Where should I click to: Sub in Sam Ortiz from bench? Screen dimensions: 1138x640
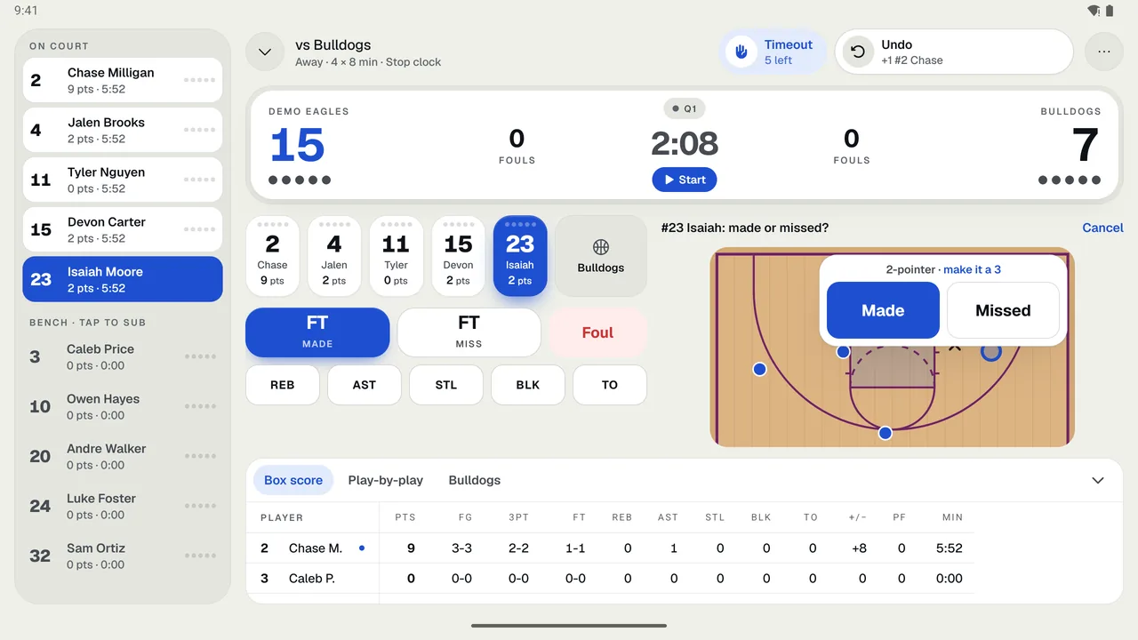point(123,556)
